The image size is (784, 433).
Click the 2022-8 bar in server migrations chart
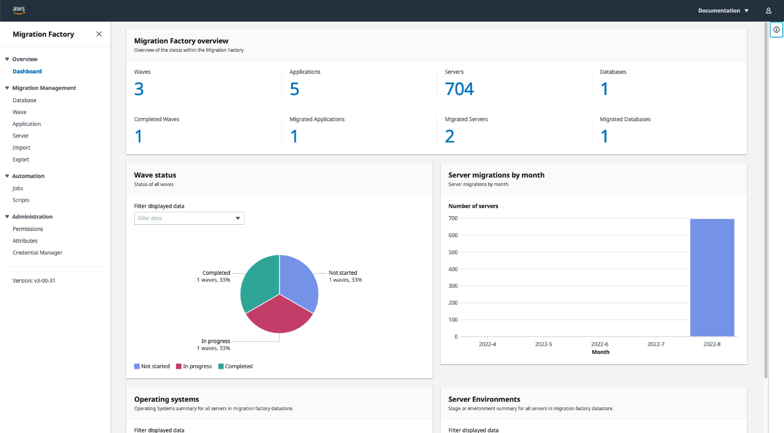[712, 277]
